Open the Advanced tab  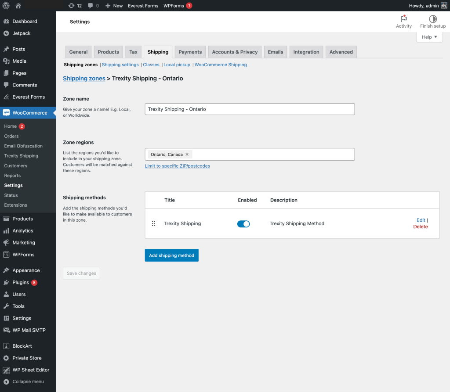coord(341,52)
